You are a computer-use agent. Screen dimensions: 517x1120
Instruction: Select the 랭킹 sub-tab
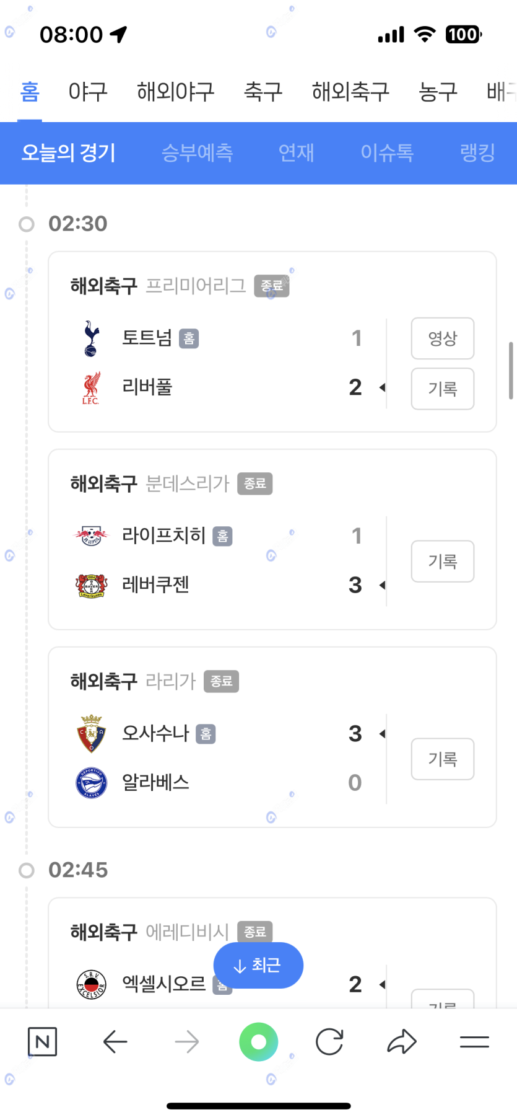pos(477,152)
